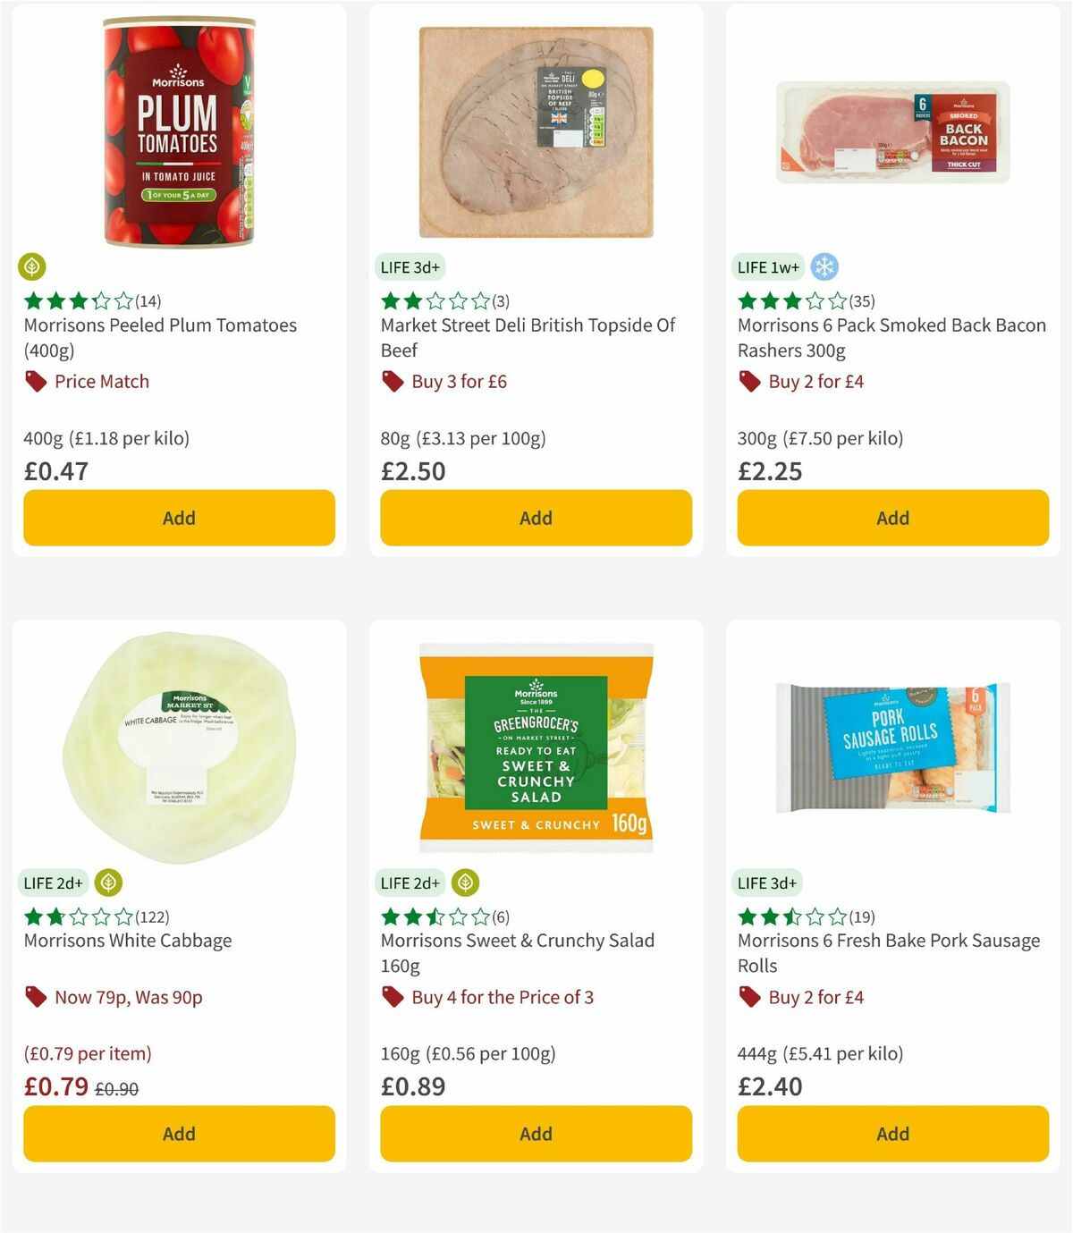Click the tag icon on Buy 3 for £6
The height and width of the screenshot is (1233, 1073).
click(x=391, y=381)
